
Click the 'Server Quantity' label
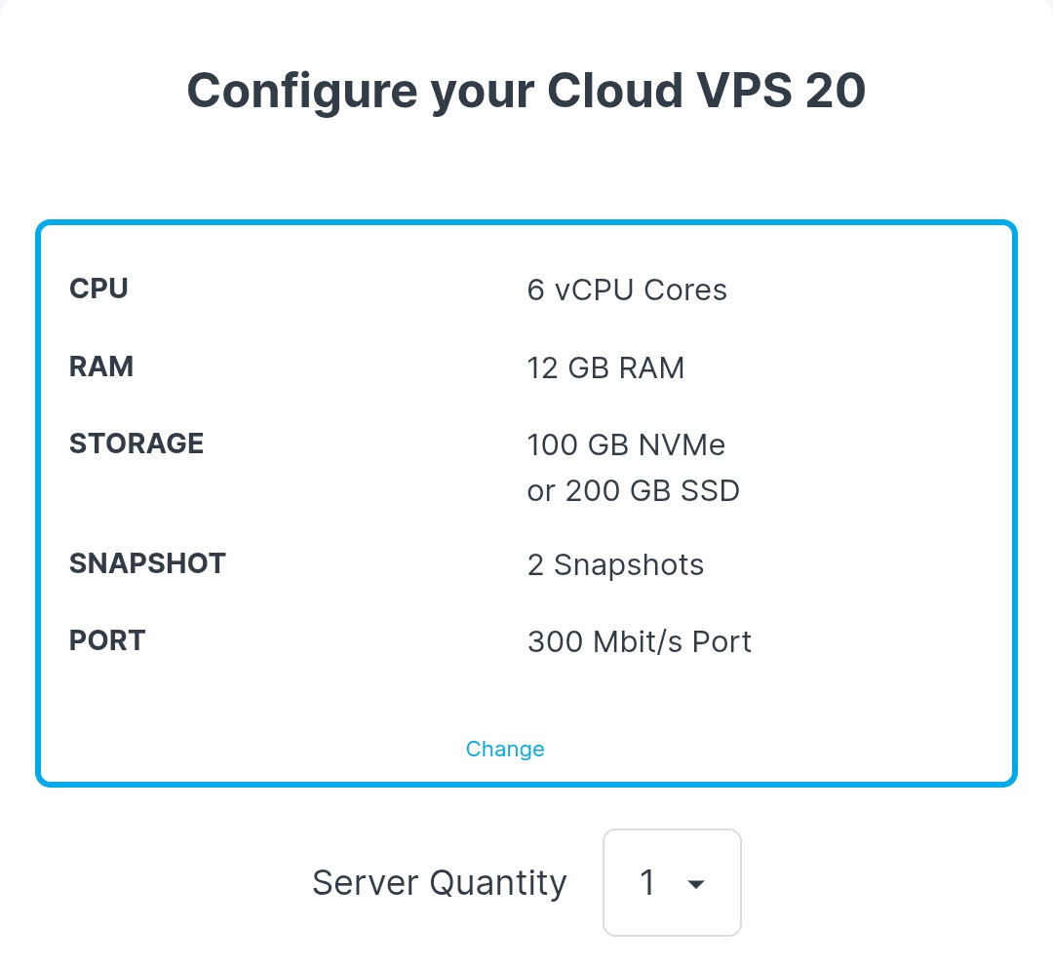440,883
